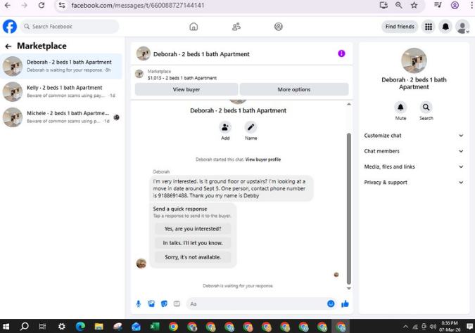Add people to the chat
This screenshot has width=475, height=333.
tap(225, 127)
